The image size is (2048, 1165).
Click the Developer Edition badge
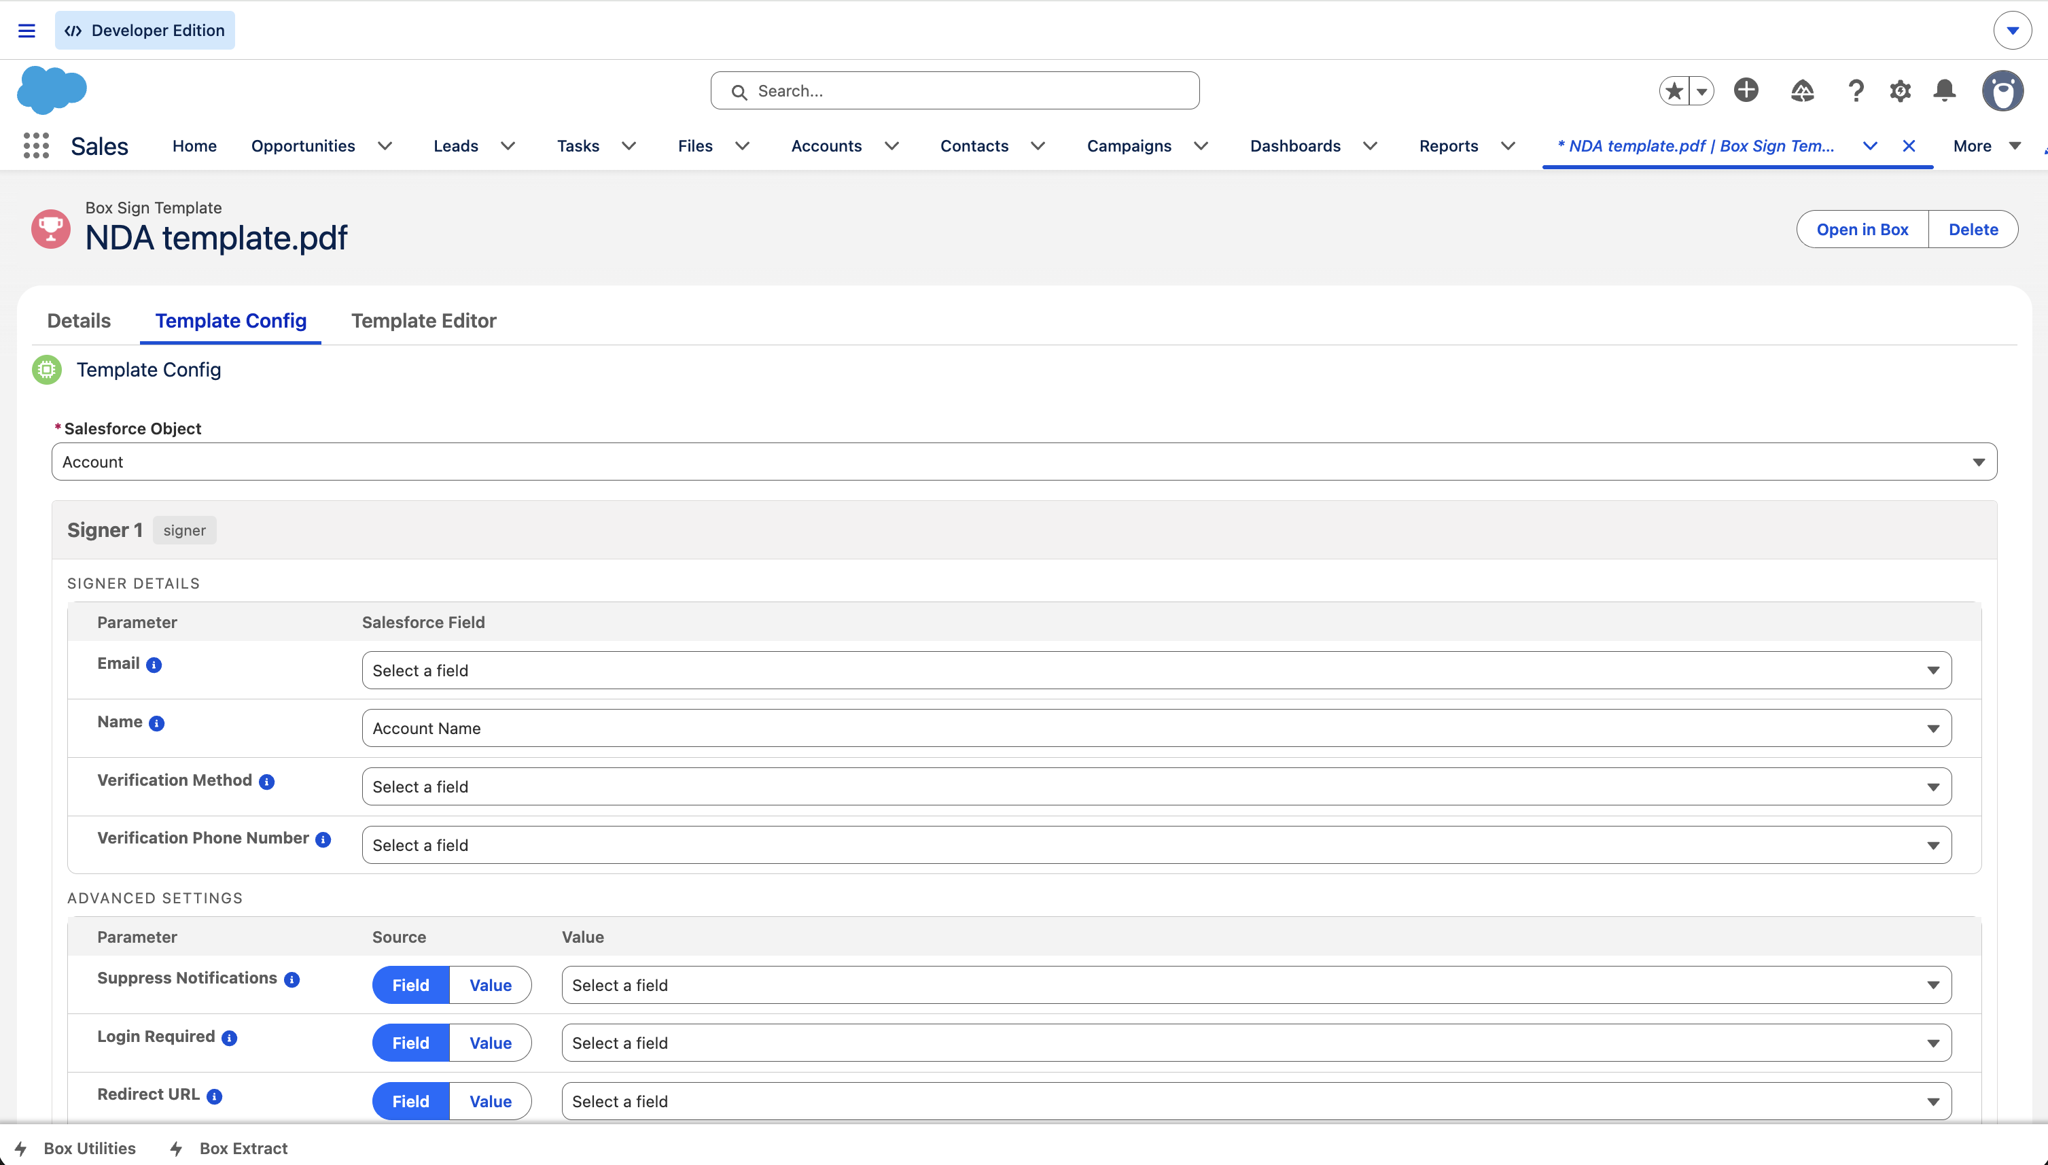click(145, 31)
